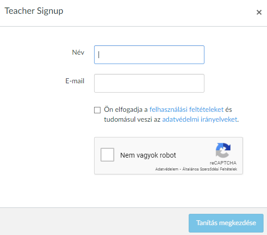The height and width of the screenshot is (235, 267).
Task: Click empty gray footer area beside submit button
Action: (94, 221)
